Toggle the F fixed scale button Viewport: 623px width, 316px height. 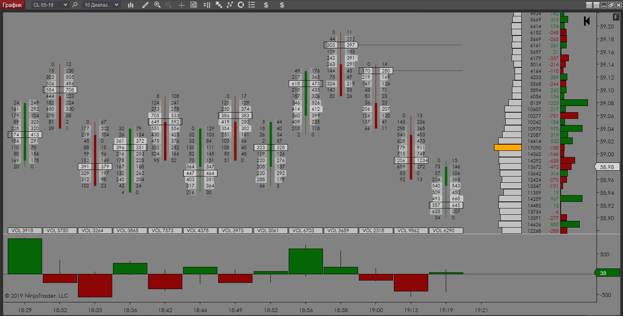pyautogui.click(x=616, y=17)
